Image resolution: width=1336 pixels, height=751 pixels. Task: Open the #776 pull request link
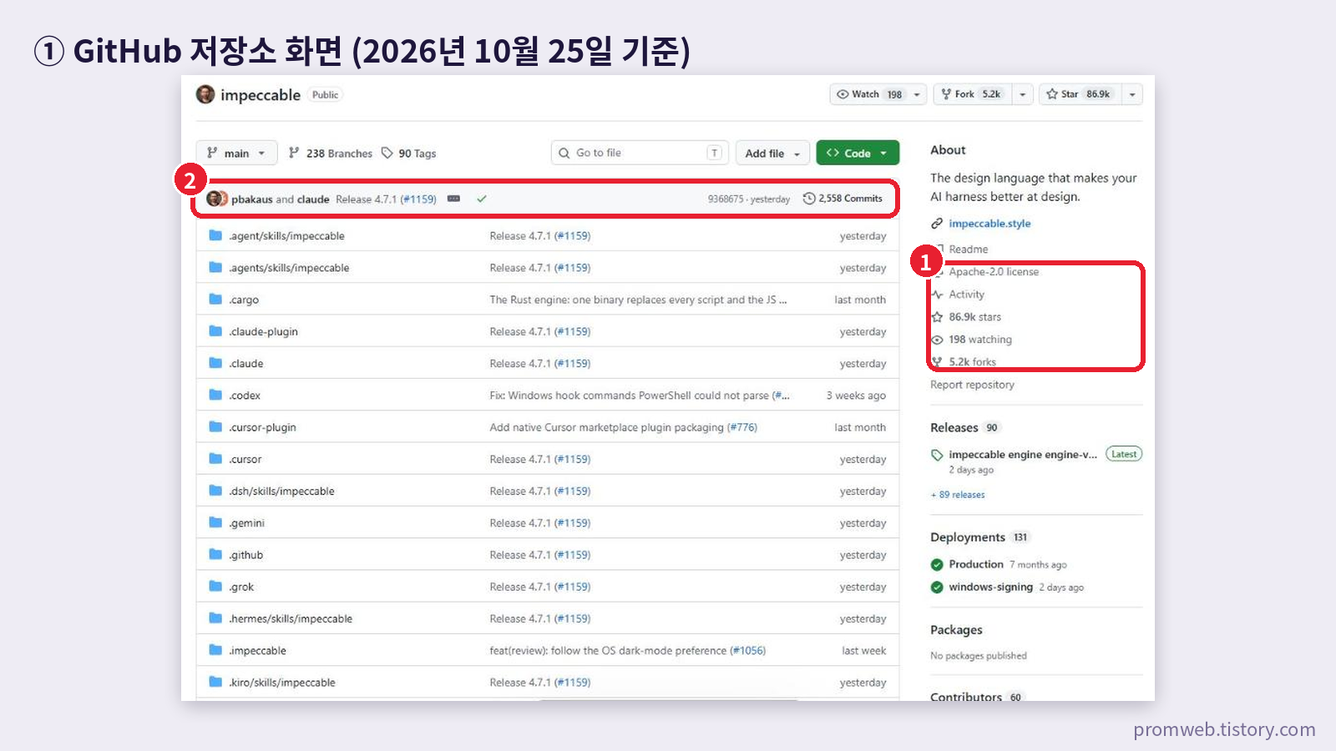coord(742,427)
